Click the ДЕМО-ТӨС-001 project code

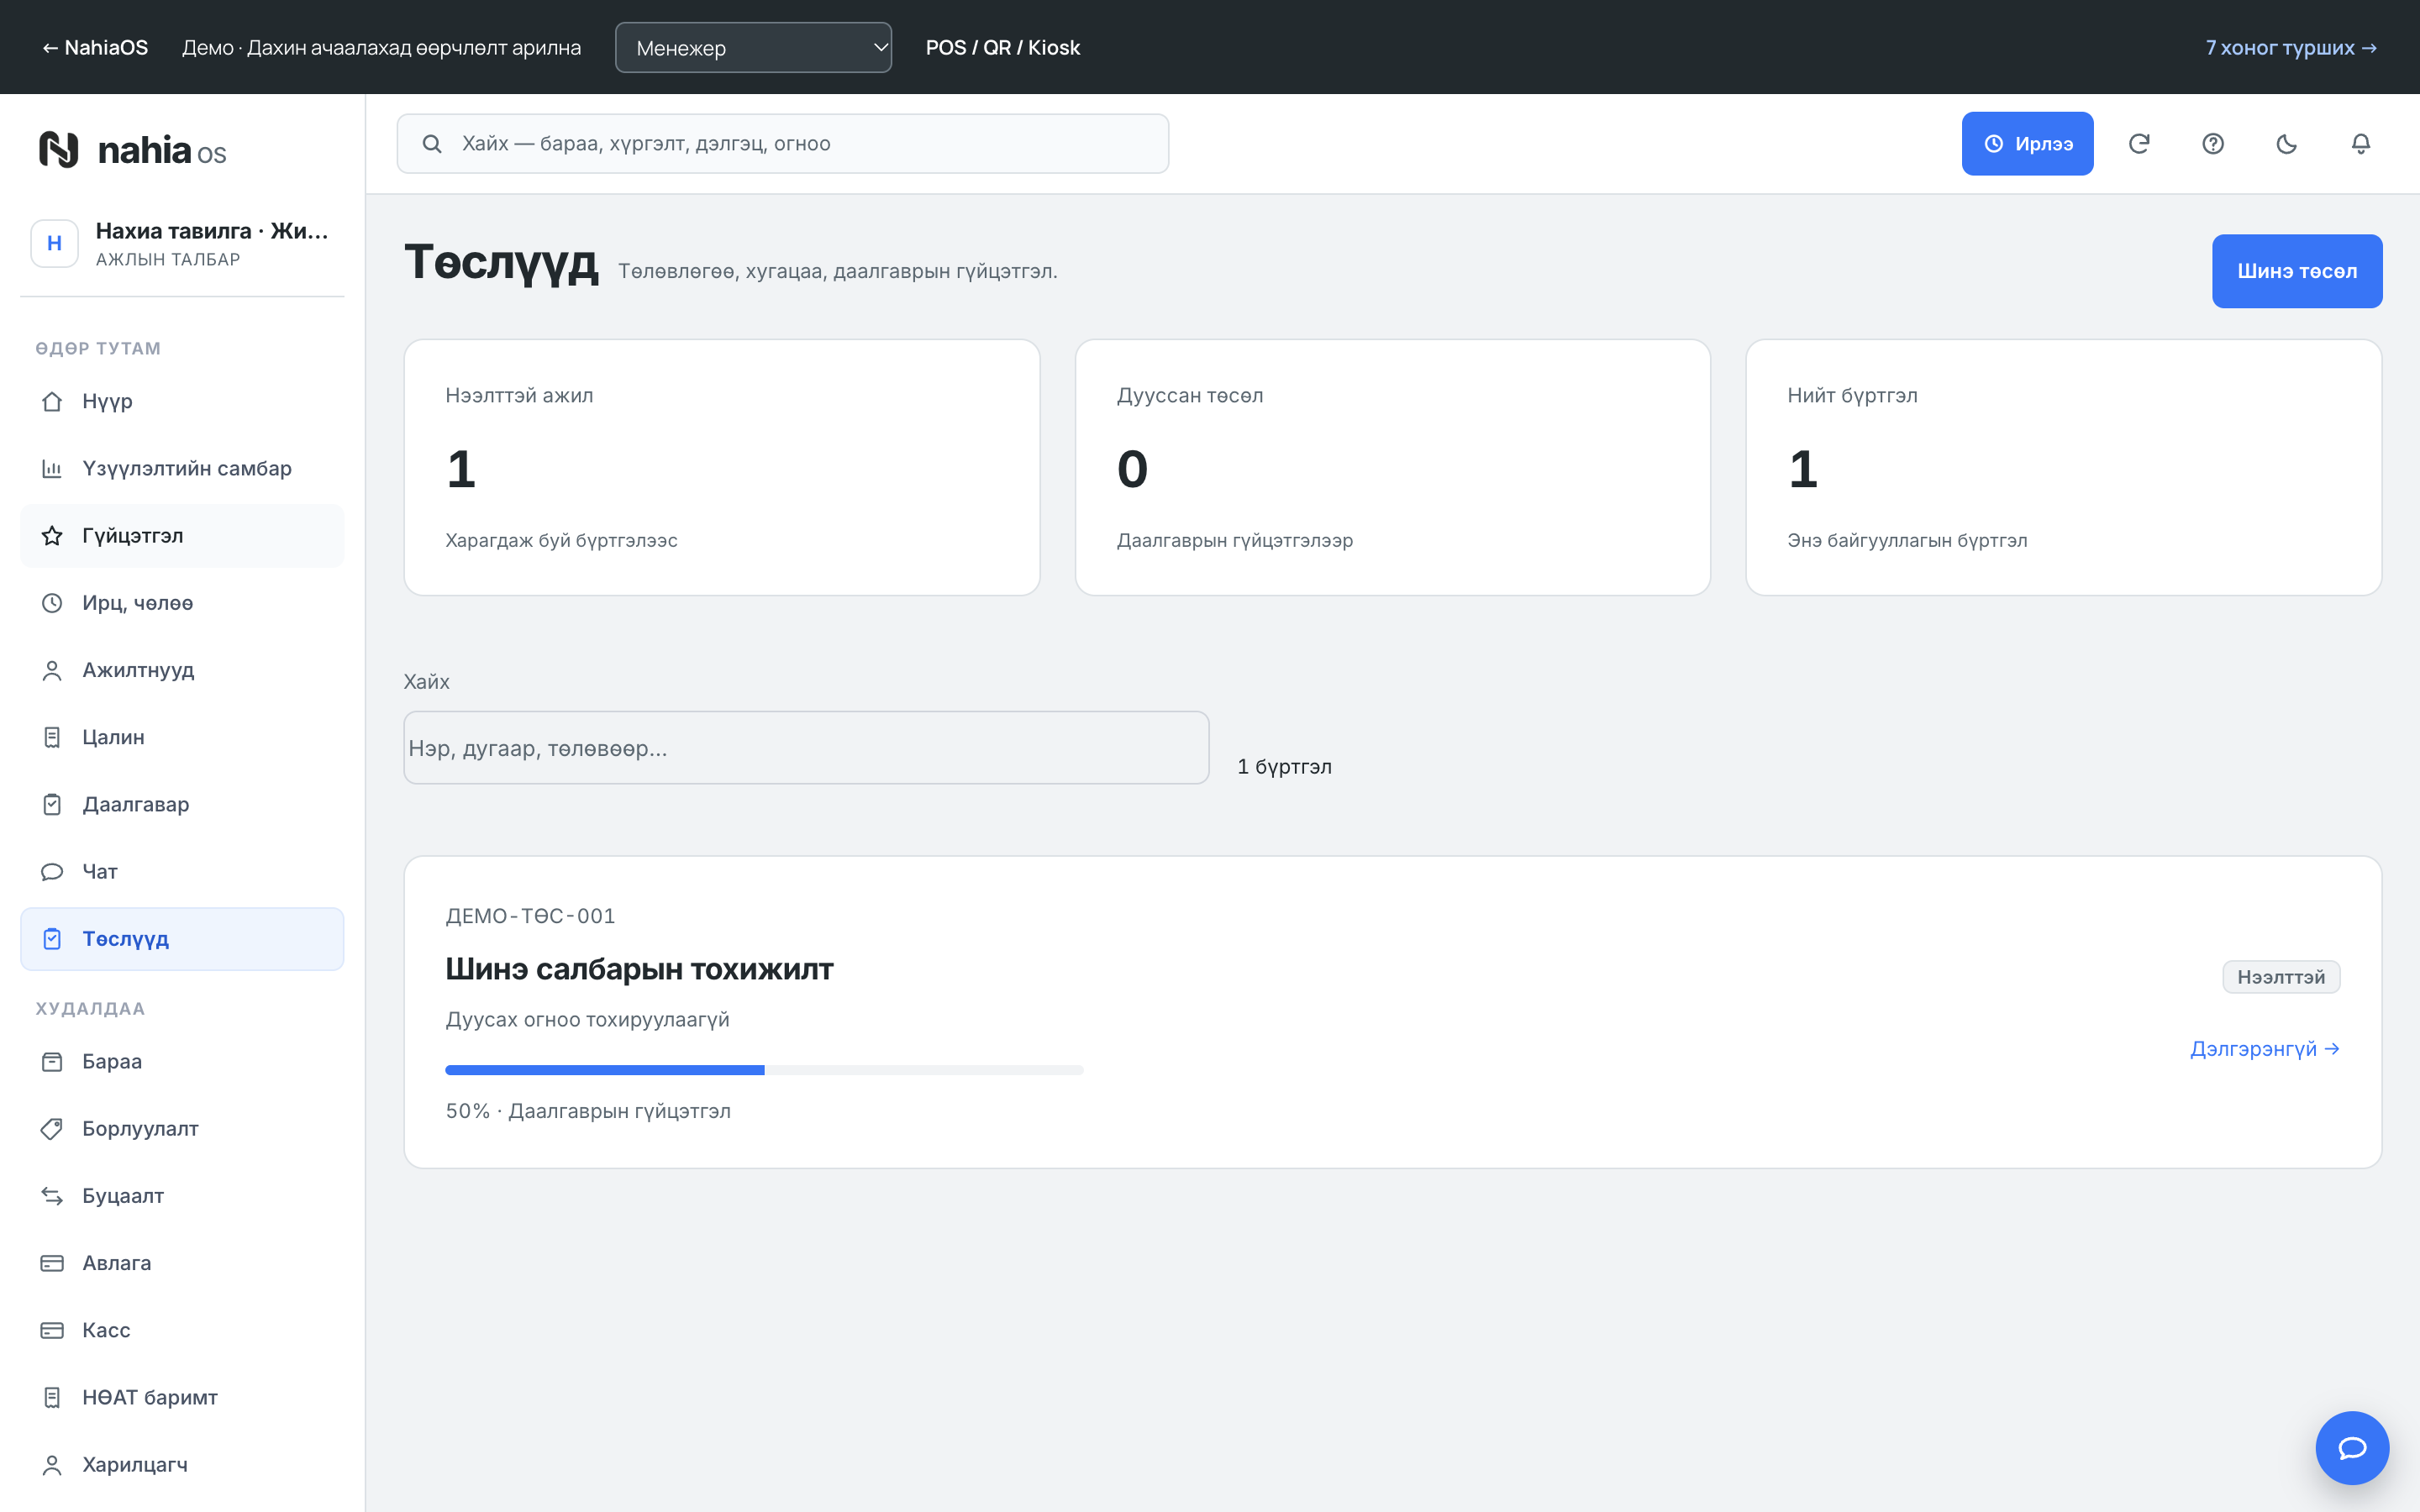pos(530,916)
